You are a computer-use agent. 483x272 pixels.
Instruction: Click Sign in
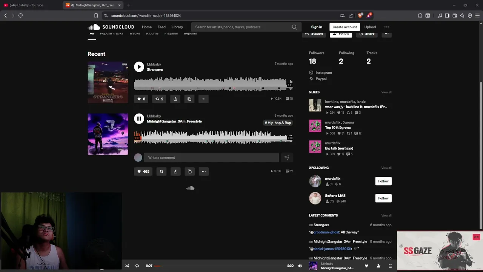[317, 27]
